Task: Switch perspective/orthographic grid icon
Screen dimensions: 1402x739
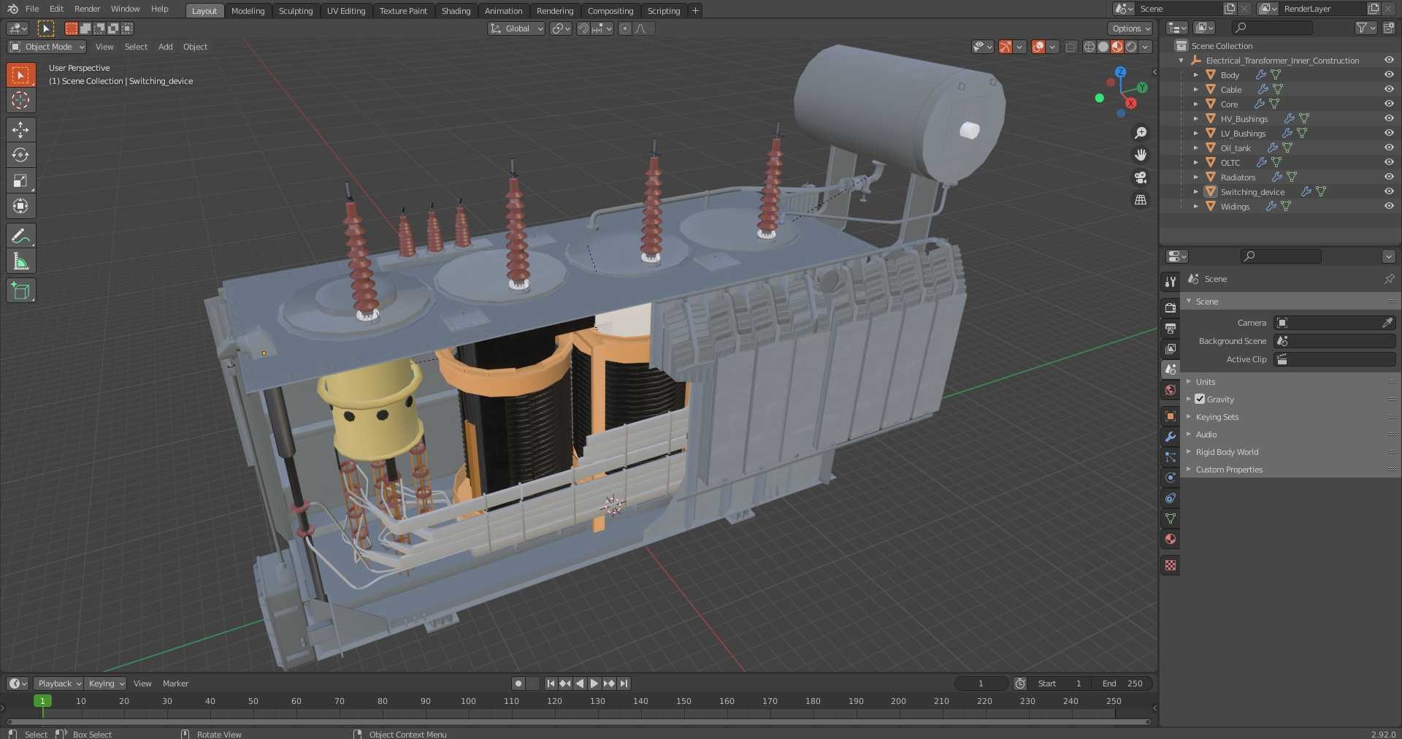Action: pyautogui.click(x=1141, y=199)
